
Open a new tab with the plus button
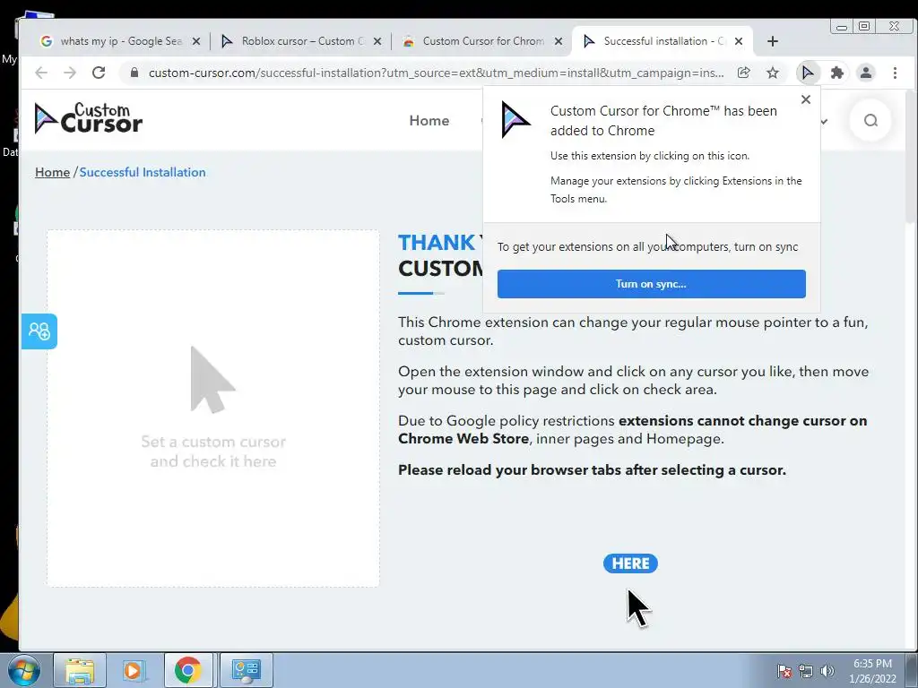point(772,41)
